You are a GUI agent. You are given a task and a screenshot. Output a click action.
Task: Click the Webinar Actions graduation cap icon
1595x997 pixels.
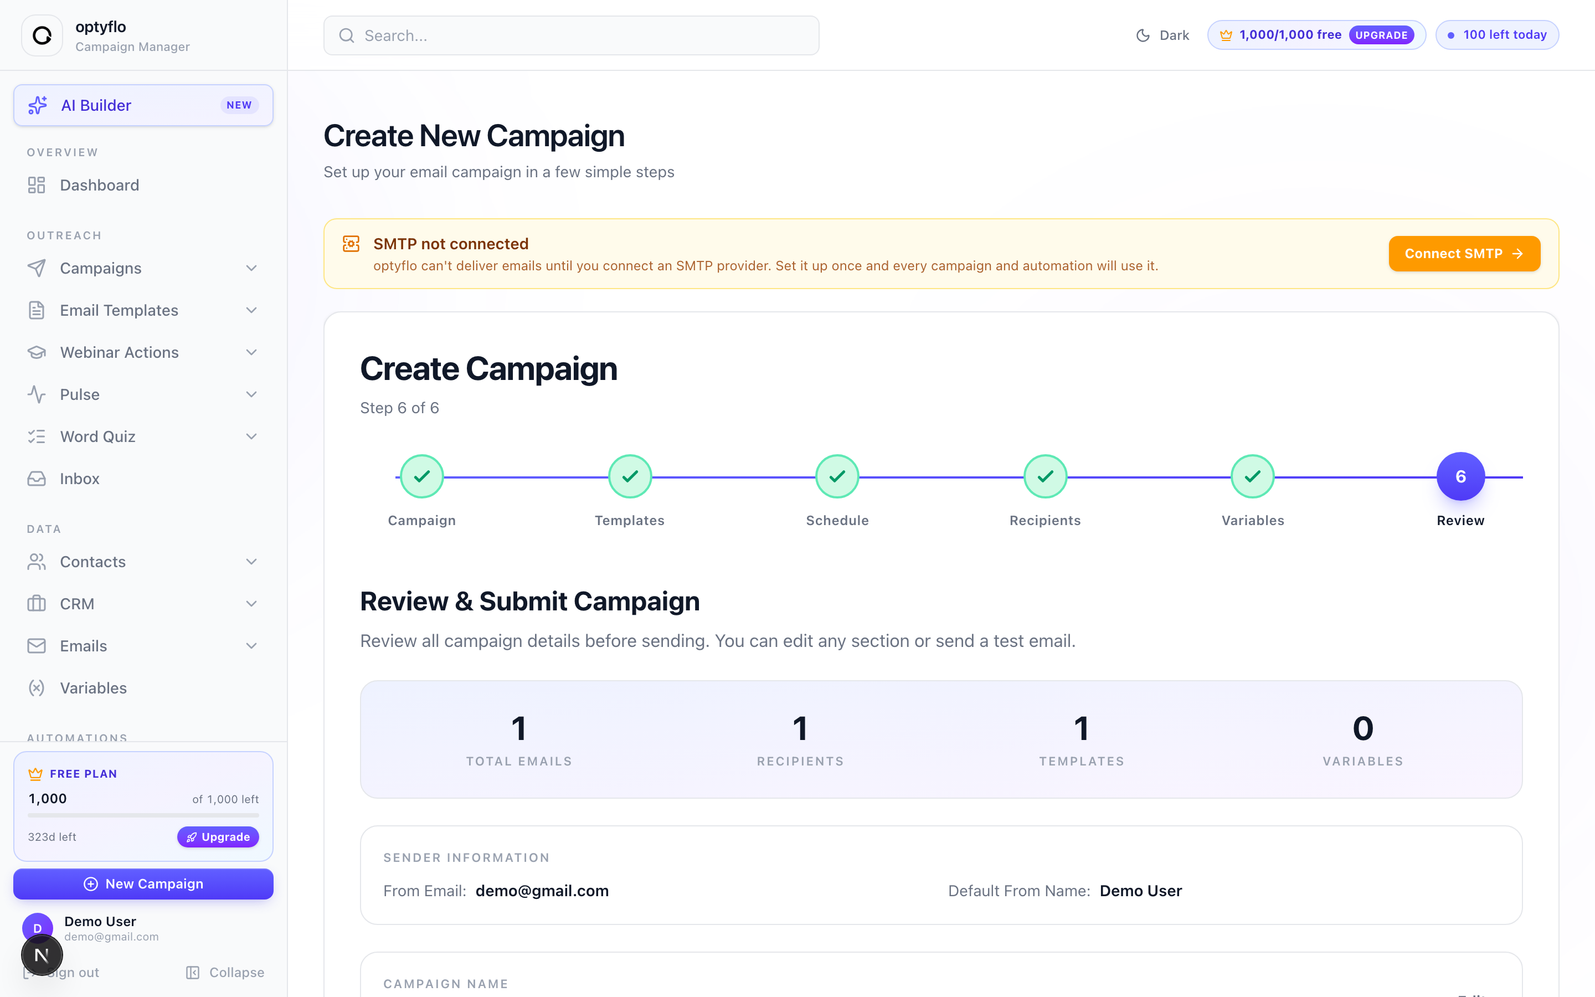[x=37, y=353]
